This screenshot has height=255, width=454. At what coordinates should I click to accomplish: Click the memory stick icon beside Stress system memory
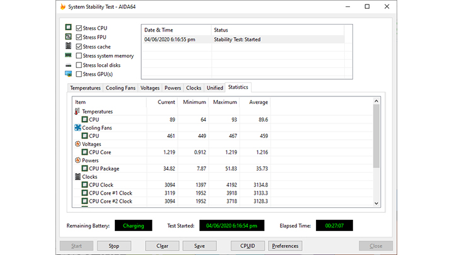pyautogui.click(x=68, y=55)
